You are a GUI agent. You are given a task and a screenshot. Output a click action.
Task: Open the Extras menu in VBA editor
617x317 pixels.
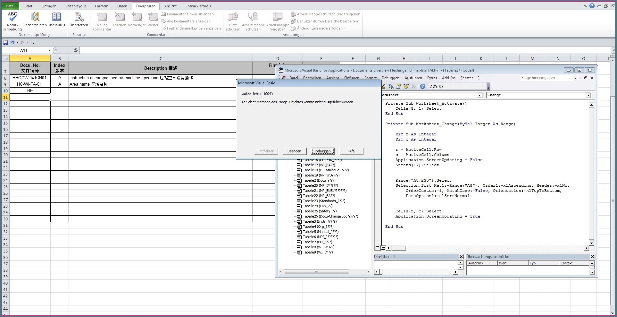[x=432, y=78]
